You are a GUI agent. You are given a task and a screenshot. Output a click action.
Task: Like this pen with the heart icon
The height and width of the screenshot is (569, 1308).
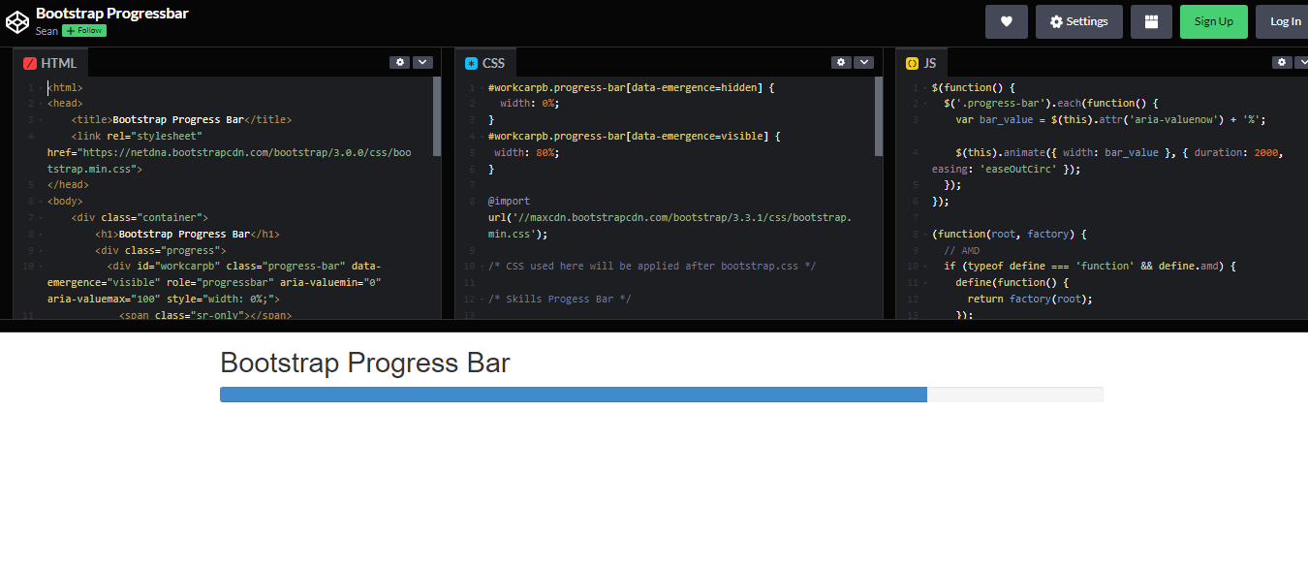click(1007, 20)
